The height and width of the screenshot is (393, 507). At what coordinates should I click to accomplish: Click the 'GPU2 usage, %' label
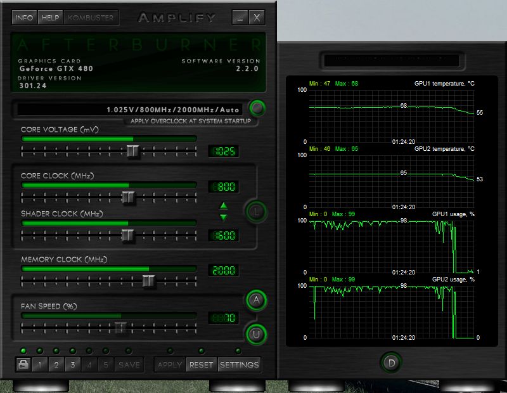click(x=453, y=280)
